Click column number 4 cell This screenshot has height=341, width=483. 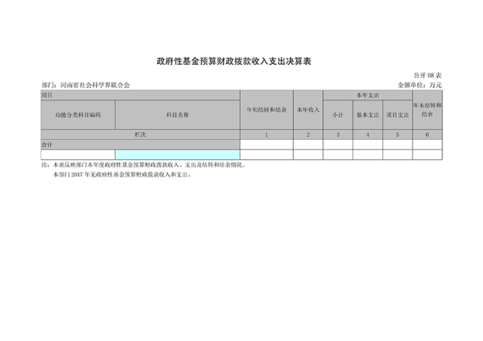[368, 135]
